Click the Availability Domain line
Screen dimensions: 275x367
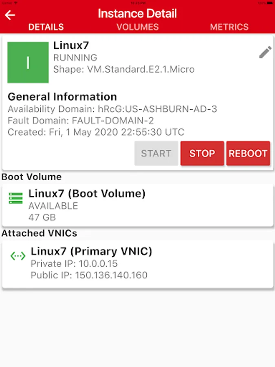point(112,109)
